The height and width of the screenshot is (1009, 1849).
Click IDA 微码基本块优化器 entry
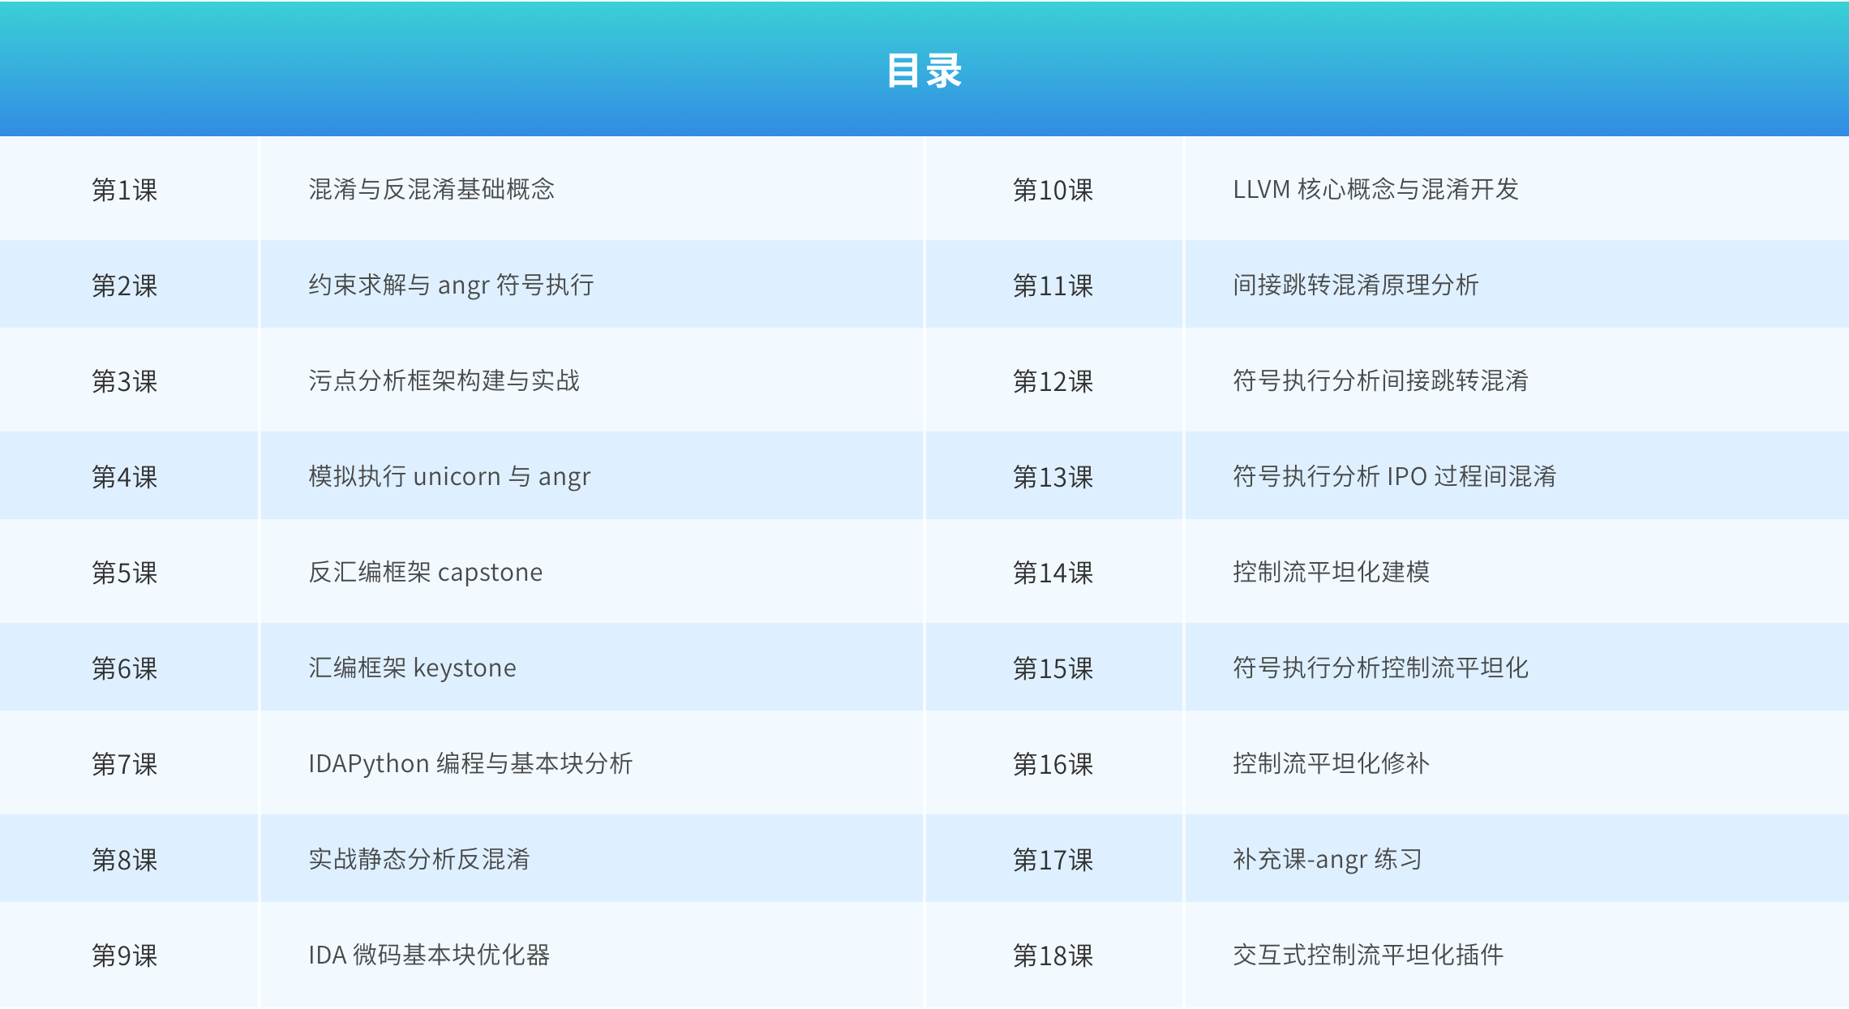click(429, 955)
